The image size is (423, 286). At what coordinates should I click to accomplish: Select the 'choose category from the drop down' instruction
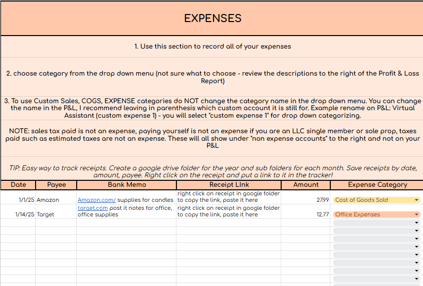(213, 77)
